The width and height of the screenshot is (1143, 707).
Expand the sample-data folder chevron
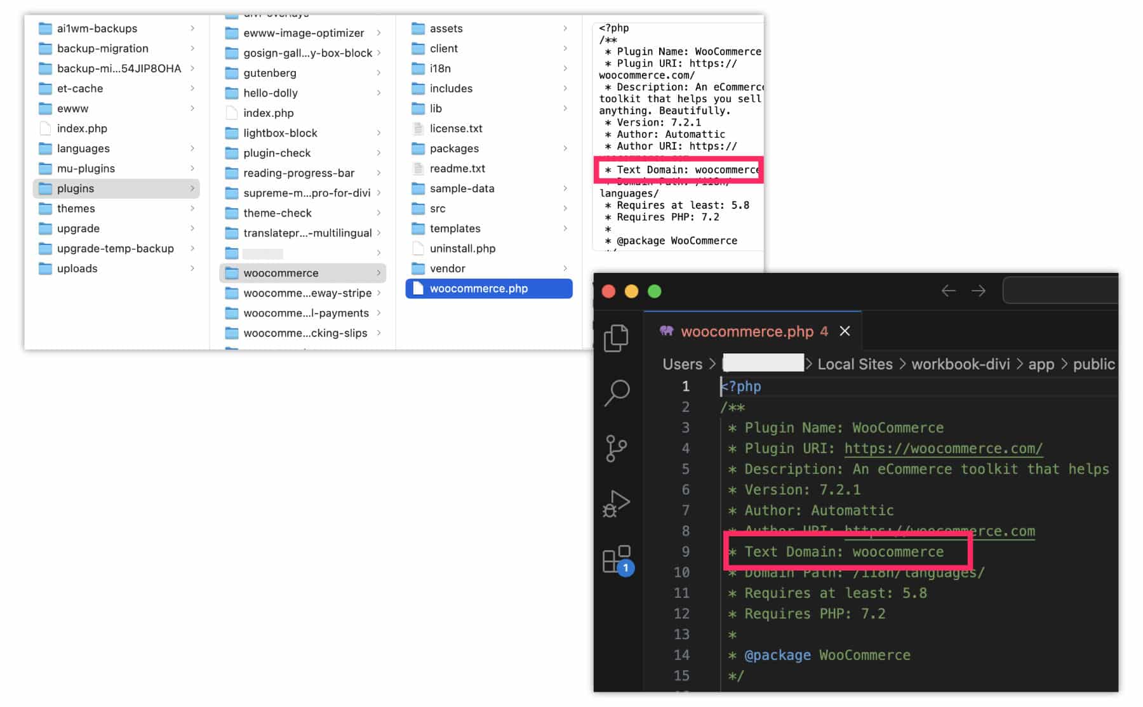coord(565,188)
